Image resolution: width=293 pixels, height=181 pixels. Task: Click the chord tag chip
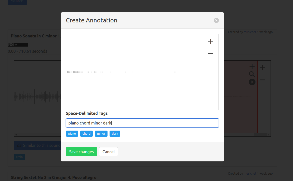click(86, 134)
